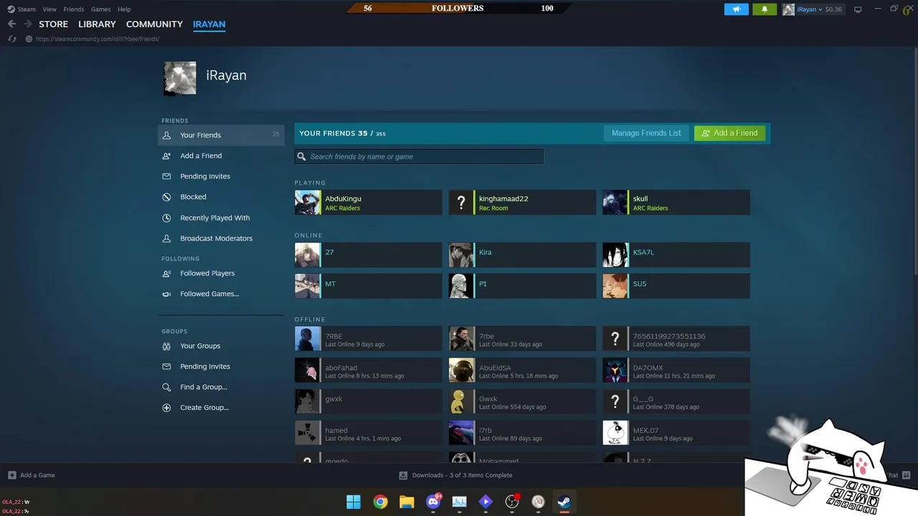Open offline friend i7rb
This screenshot has height=516, width=918.
(x=522, y=433)
